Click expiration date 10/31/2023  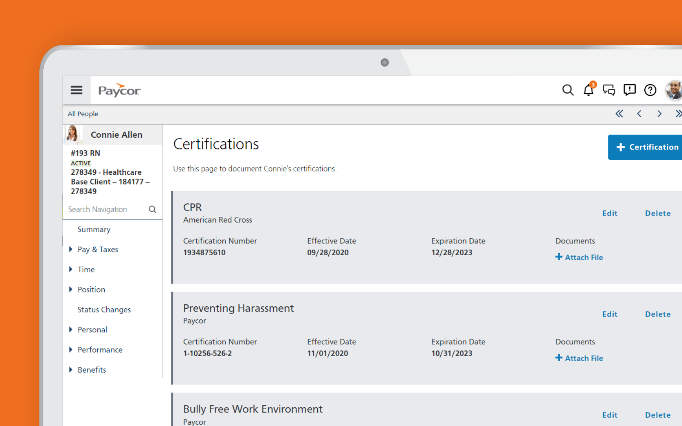tap(452, 353)
